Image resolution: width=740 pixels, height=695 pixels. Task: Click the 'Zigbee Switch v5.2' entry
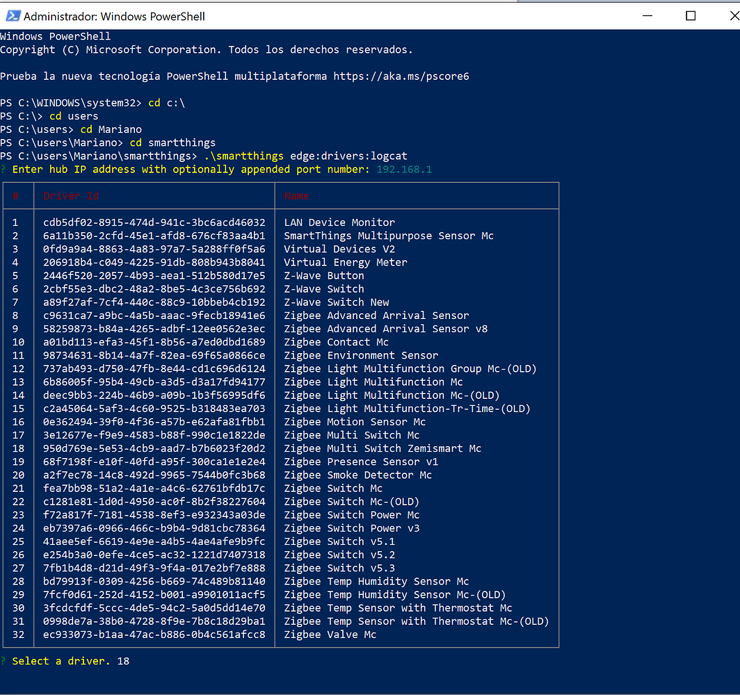point(339,555)
